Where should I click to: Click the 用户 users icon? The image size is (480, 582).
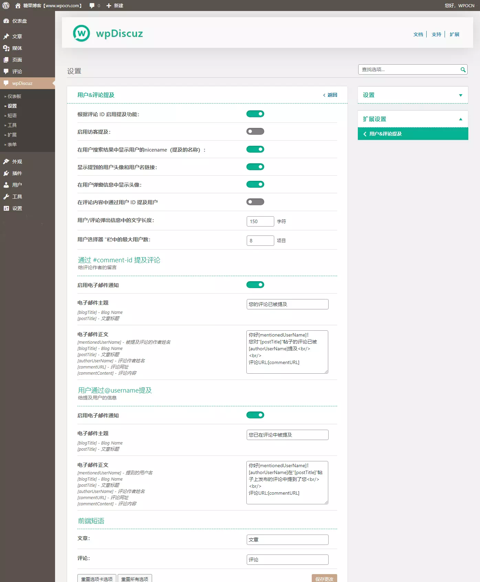click(6, 185)
